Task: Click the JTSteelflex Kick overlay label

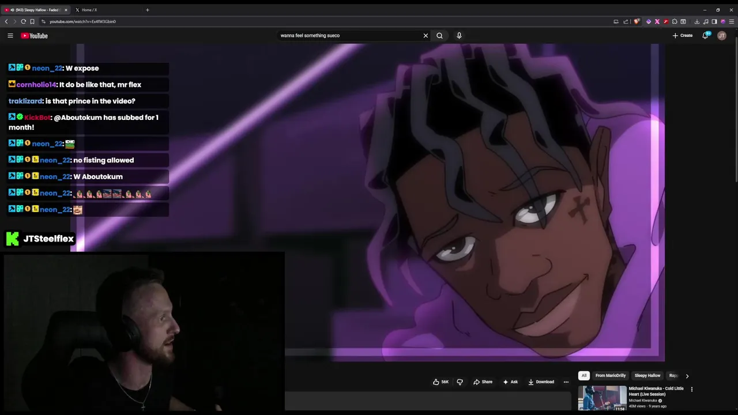Action: 40,239
